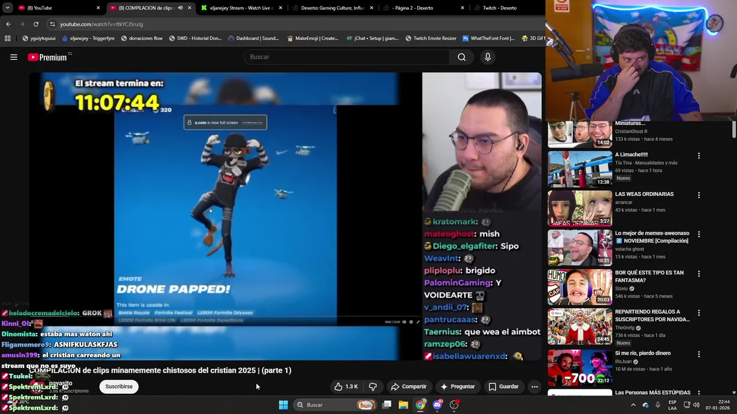The width and height of the screenshot is (737, 414).
Task: Open ESP LAA keyboard language switcher
Action: point(673,405)
